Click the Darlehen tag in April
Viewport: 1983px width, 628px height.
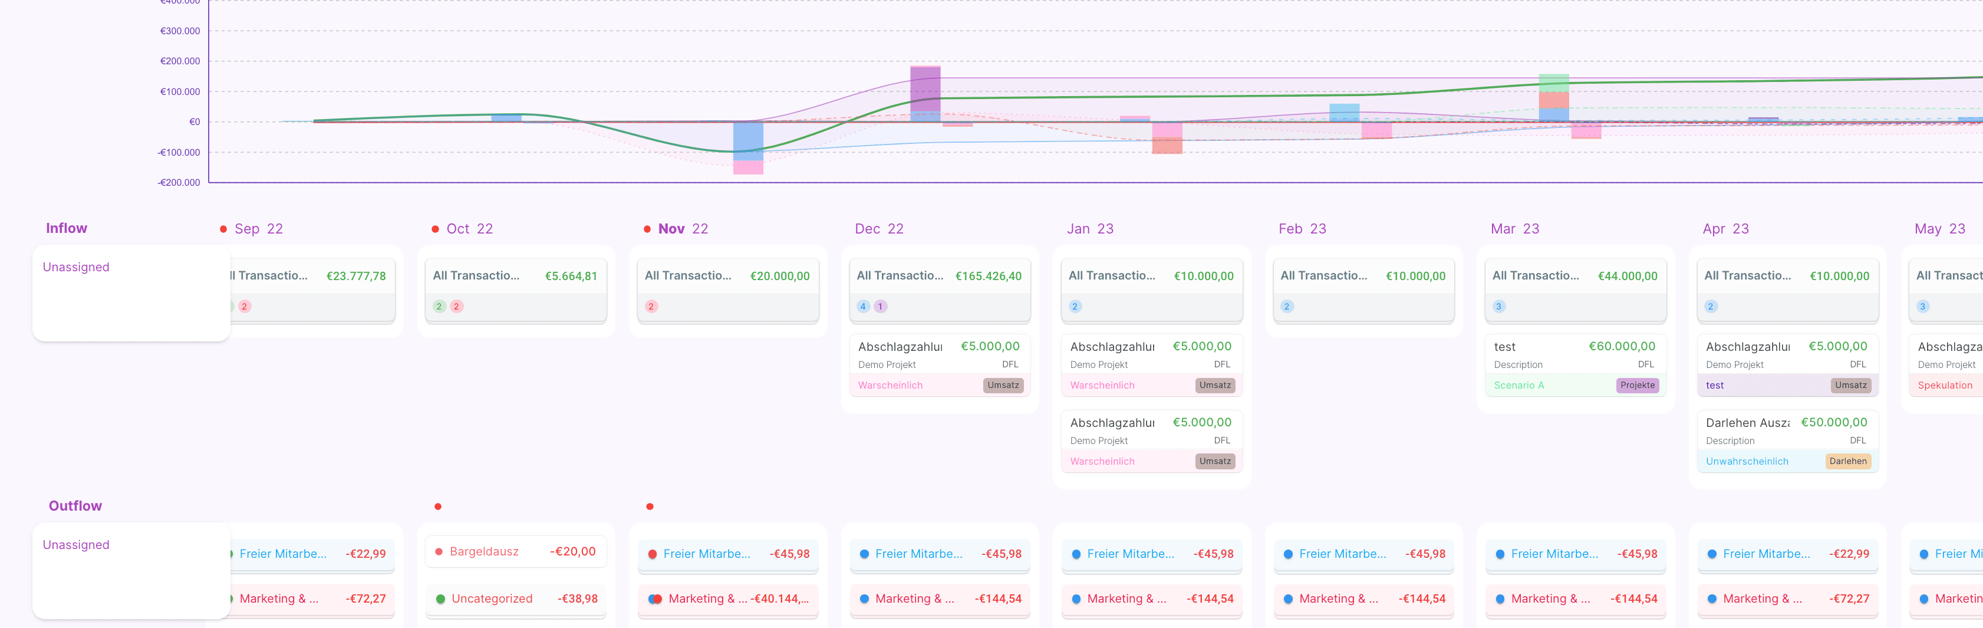coord(1847,462)
